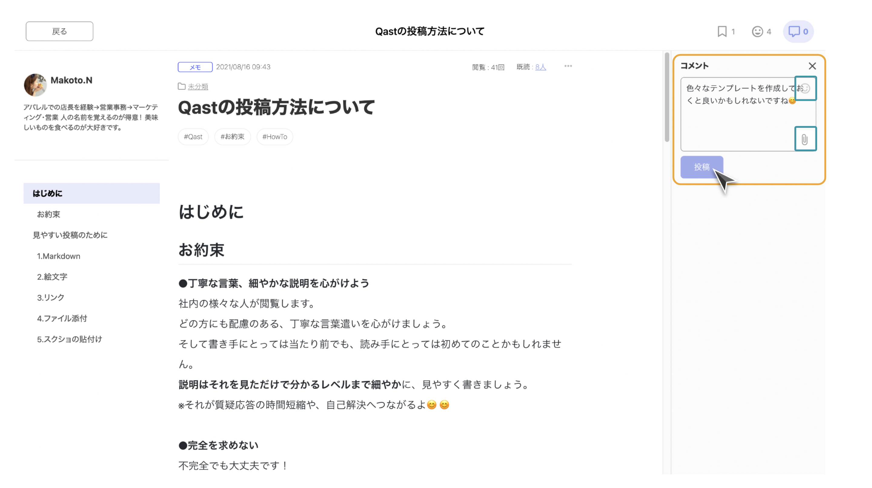Select the #お約束 tag
This screenshot has height=488, width=872.
point(233,137)
